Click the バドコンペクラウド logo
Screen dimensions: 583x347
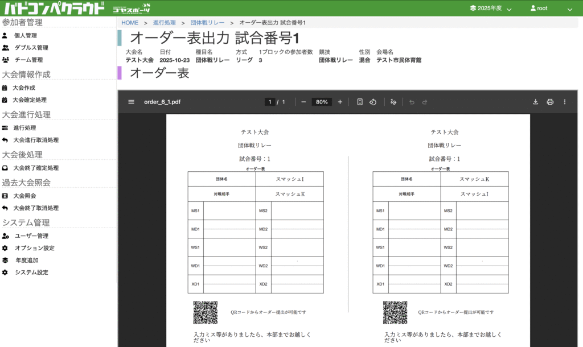(x=54, y=9)
